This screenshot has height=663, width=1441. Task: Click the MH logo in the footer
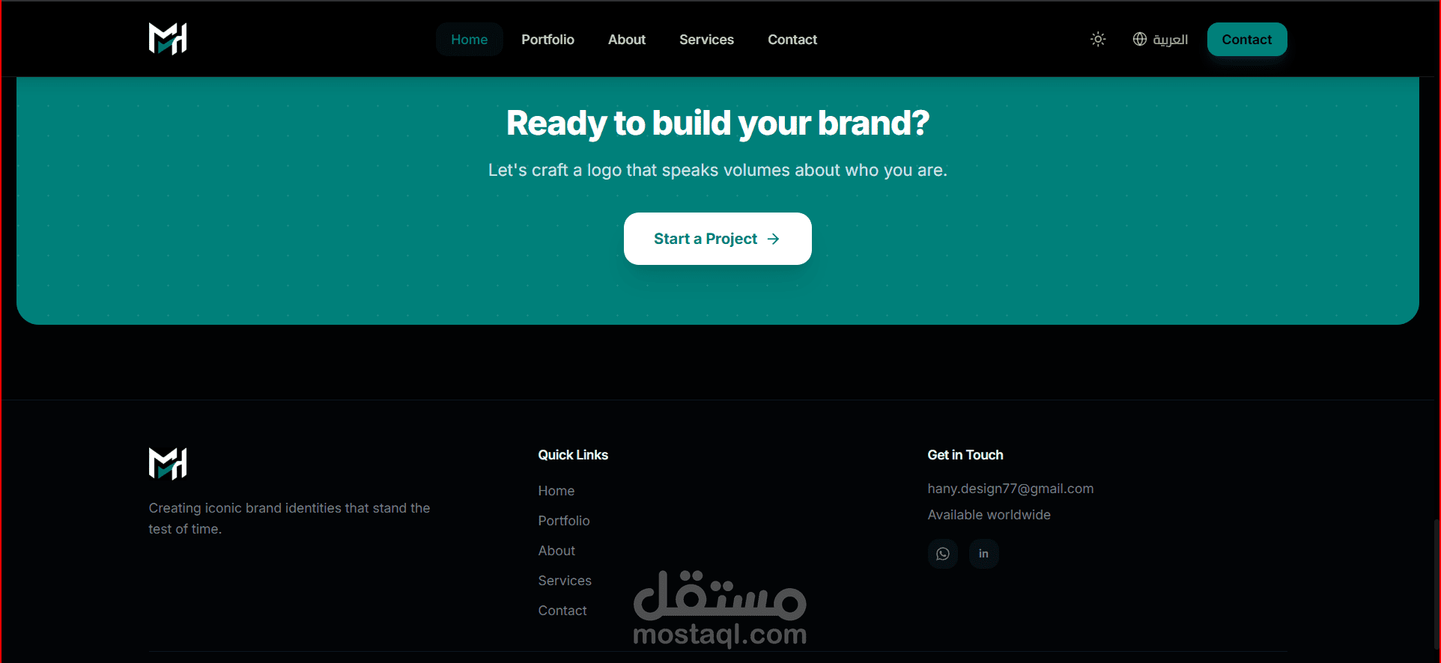coord(168,464)
